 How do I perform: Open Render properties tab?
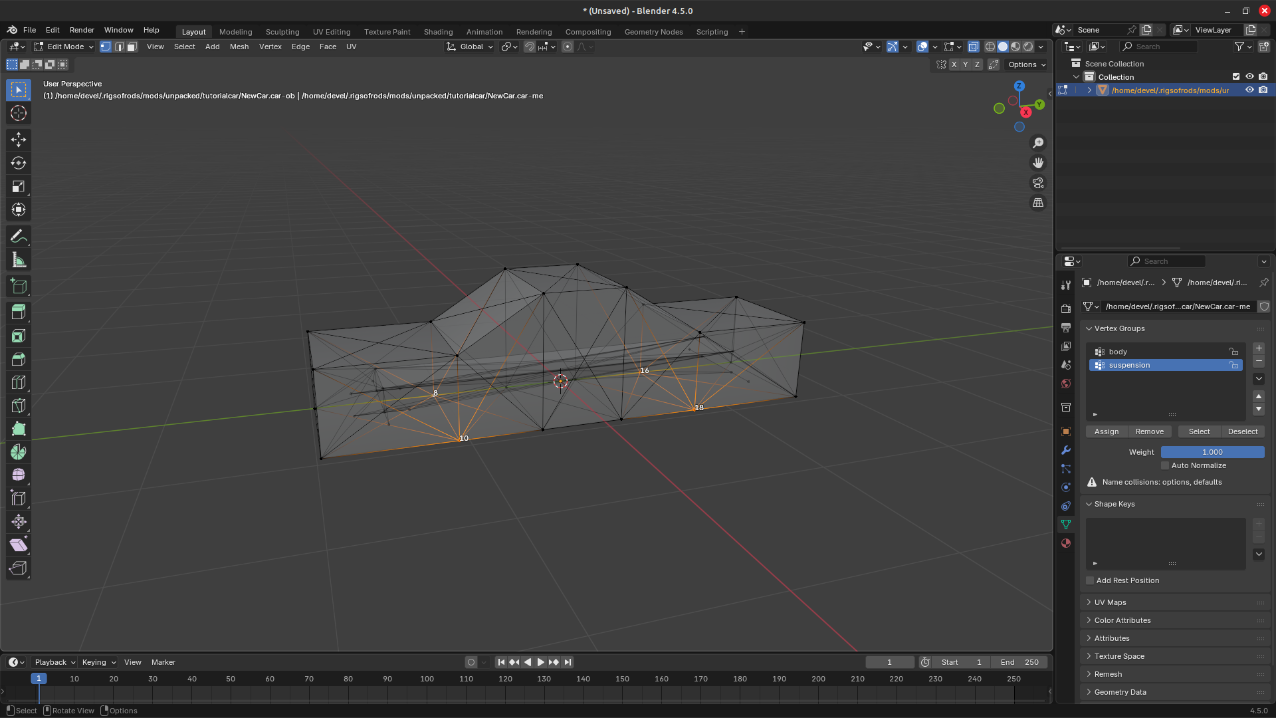[1066, 309]
